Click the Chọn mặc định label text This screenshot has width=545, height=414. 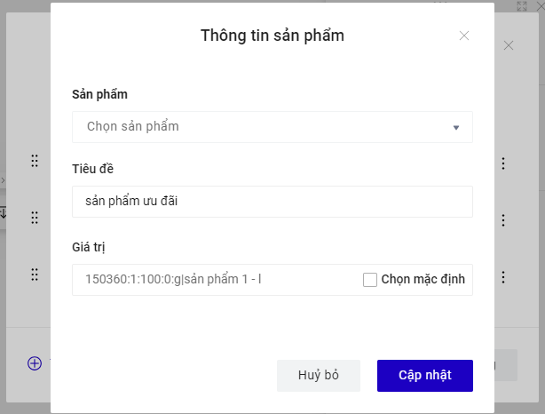click(x=423, y=280)
